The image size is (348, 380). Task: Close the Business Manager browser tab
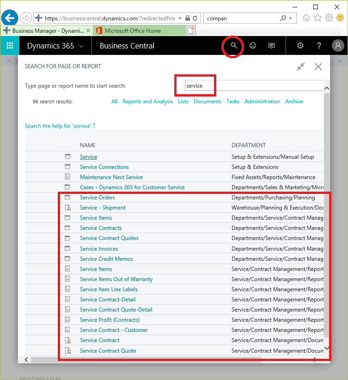click(x=88, y=30)
